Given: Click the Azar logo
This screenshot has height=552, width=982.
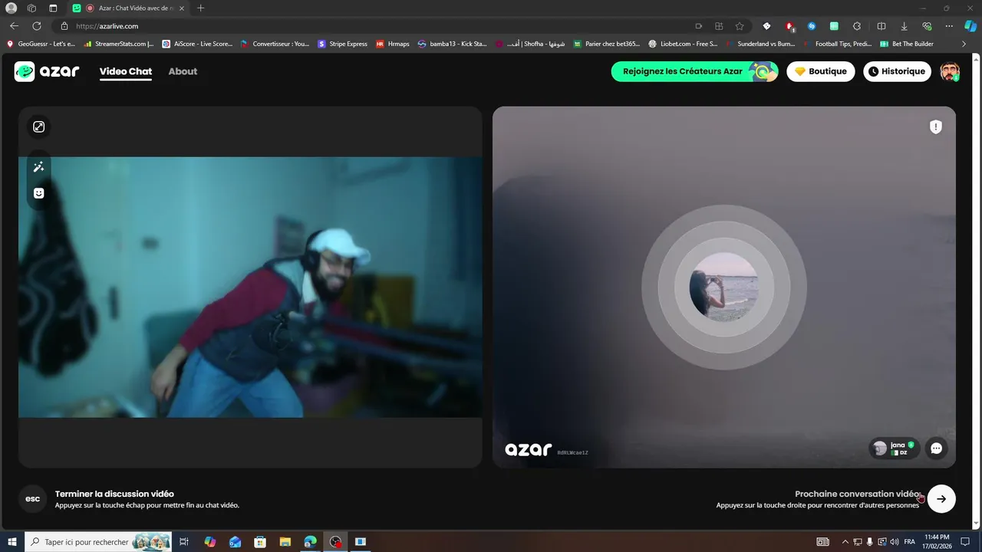Looking at the screenshot, I should (x=47, y=71).
